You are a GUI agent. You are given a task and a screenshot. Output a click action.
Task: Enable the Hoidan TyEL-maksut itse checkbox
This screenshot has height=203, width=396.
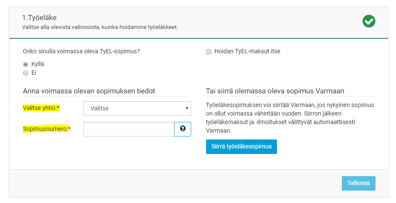click(209, 52)
